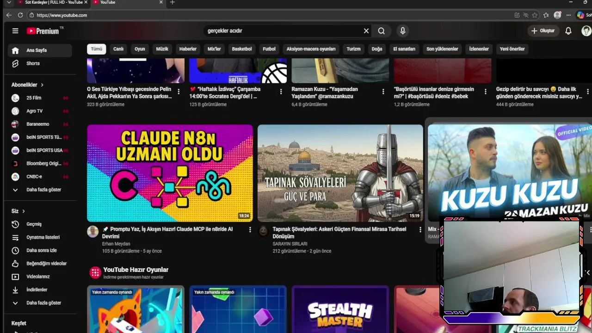Expand 'Daha fazla göster' under Siz

40,303
